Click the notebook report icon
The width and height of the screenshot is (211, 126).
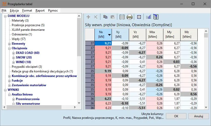tap(156, 17)
